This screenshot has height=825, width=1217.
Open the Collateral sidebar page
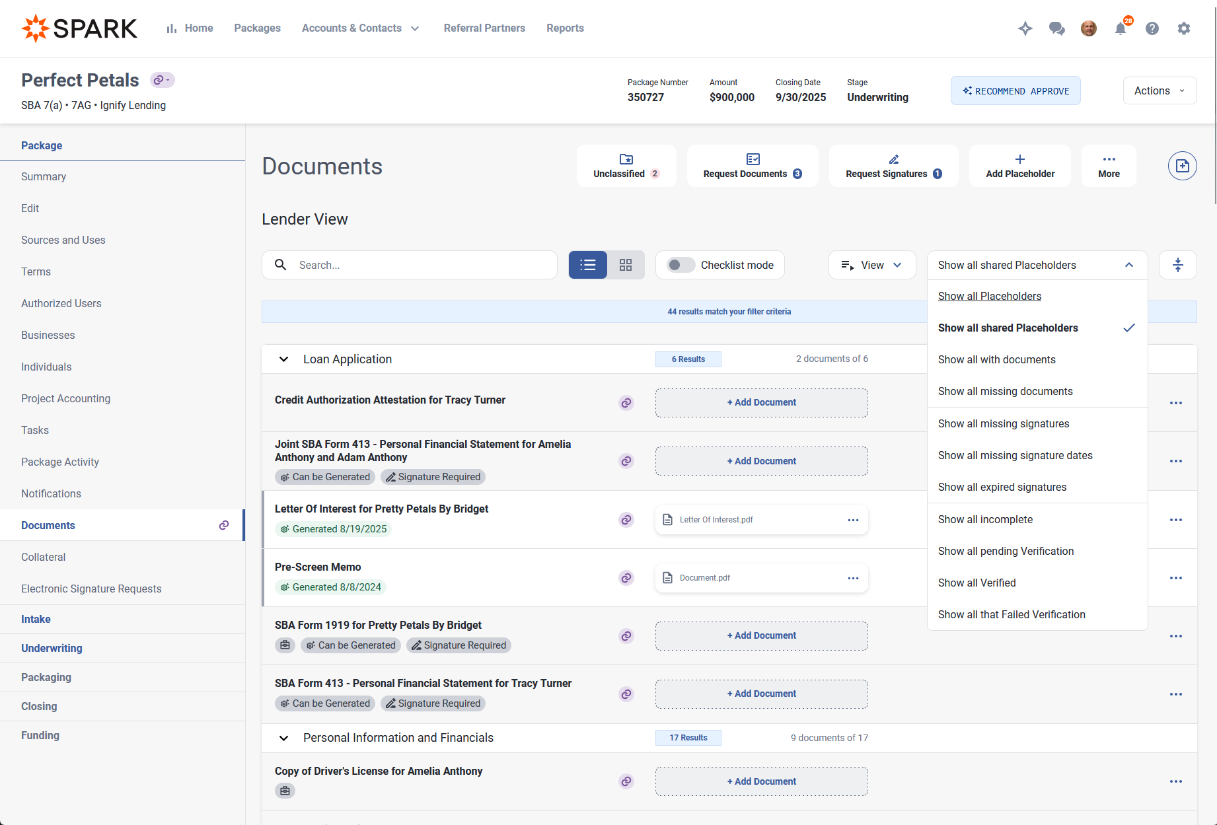(43, 557)
